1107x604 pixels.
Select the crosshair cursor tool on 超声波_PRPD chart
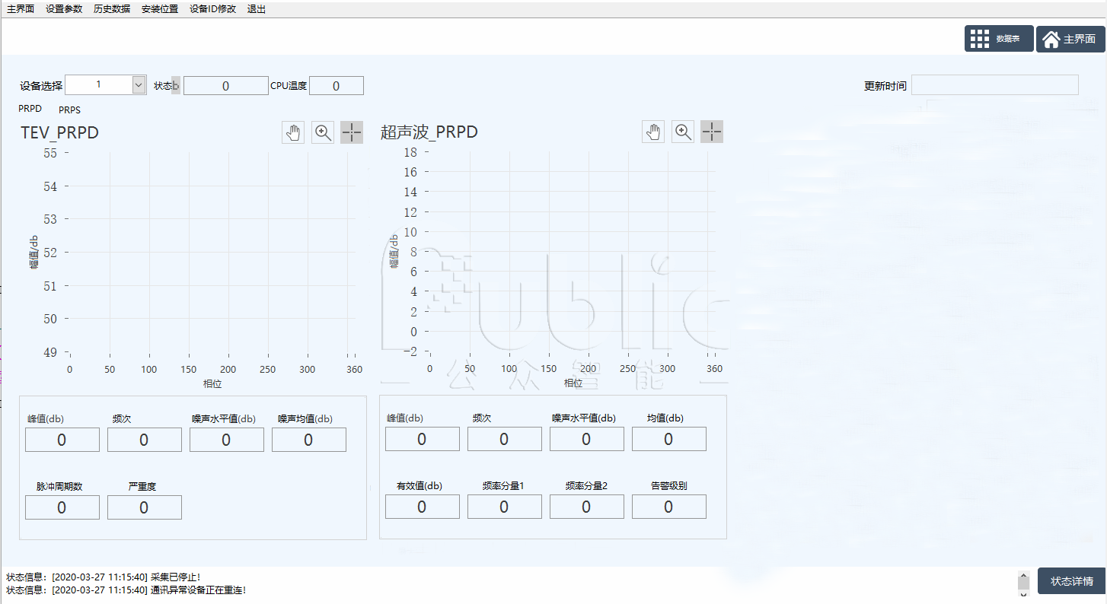[711, 131]
